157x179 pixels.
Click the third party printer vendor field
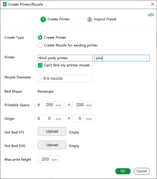(x=65, y=58)
